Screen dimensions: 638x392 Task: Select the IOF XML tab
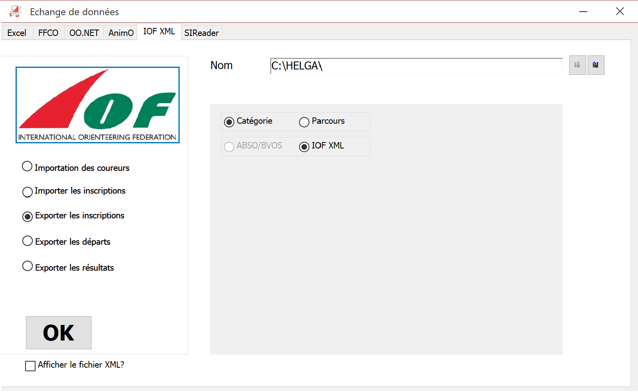pyautogui.click(x=159, y=32)
